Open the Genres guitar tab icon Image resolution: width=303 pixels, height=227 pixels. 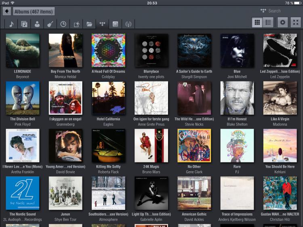(x=50, y=24)
